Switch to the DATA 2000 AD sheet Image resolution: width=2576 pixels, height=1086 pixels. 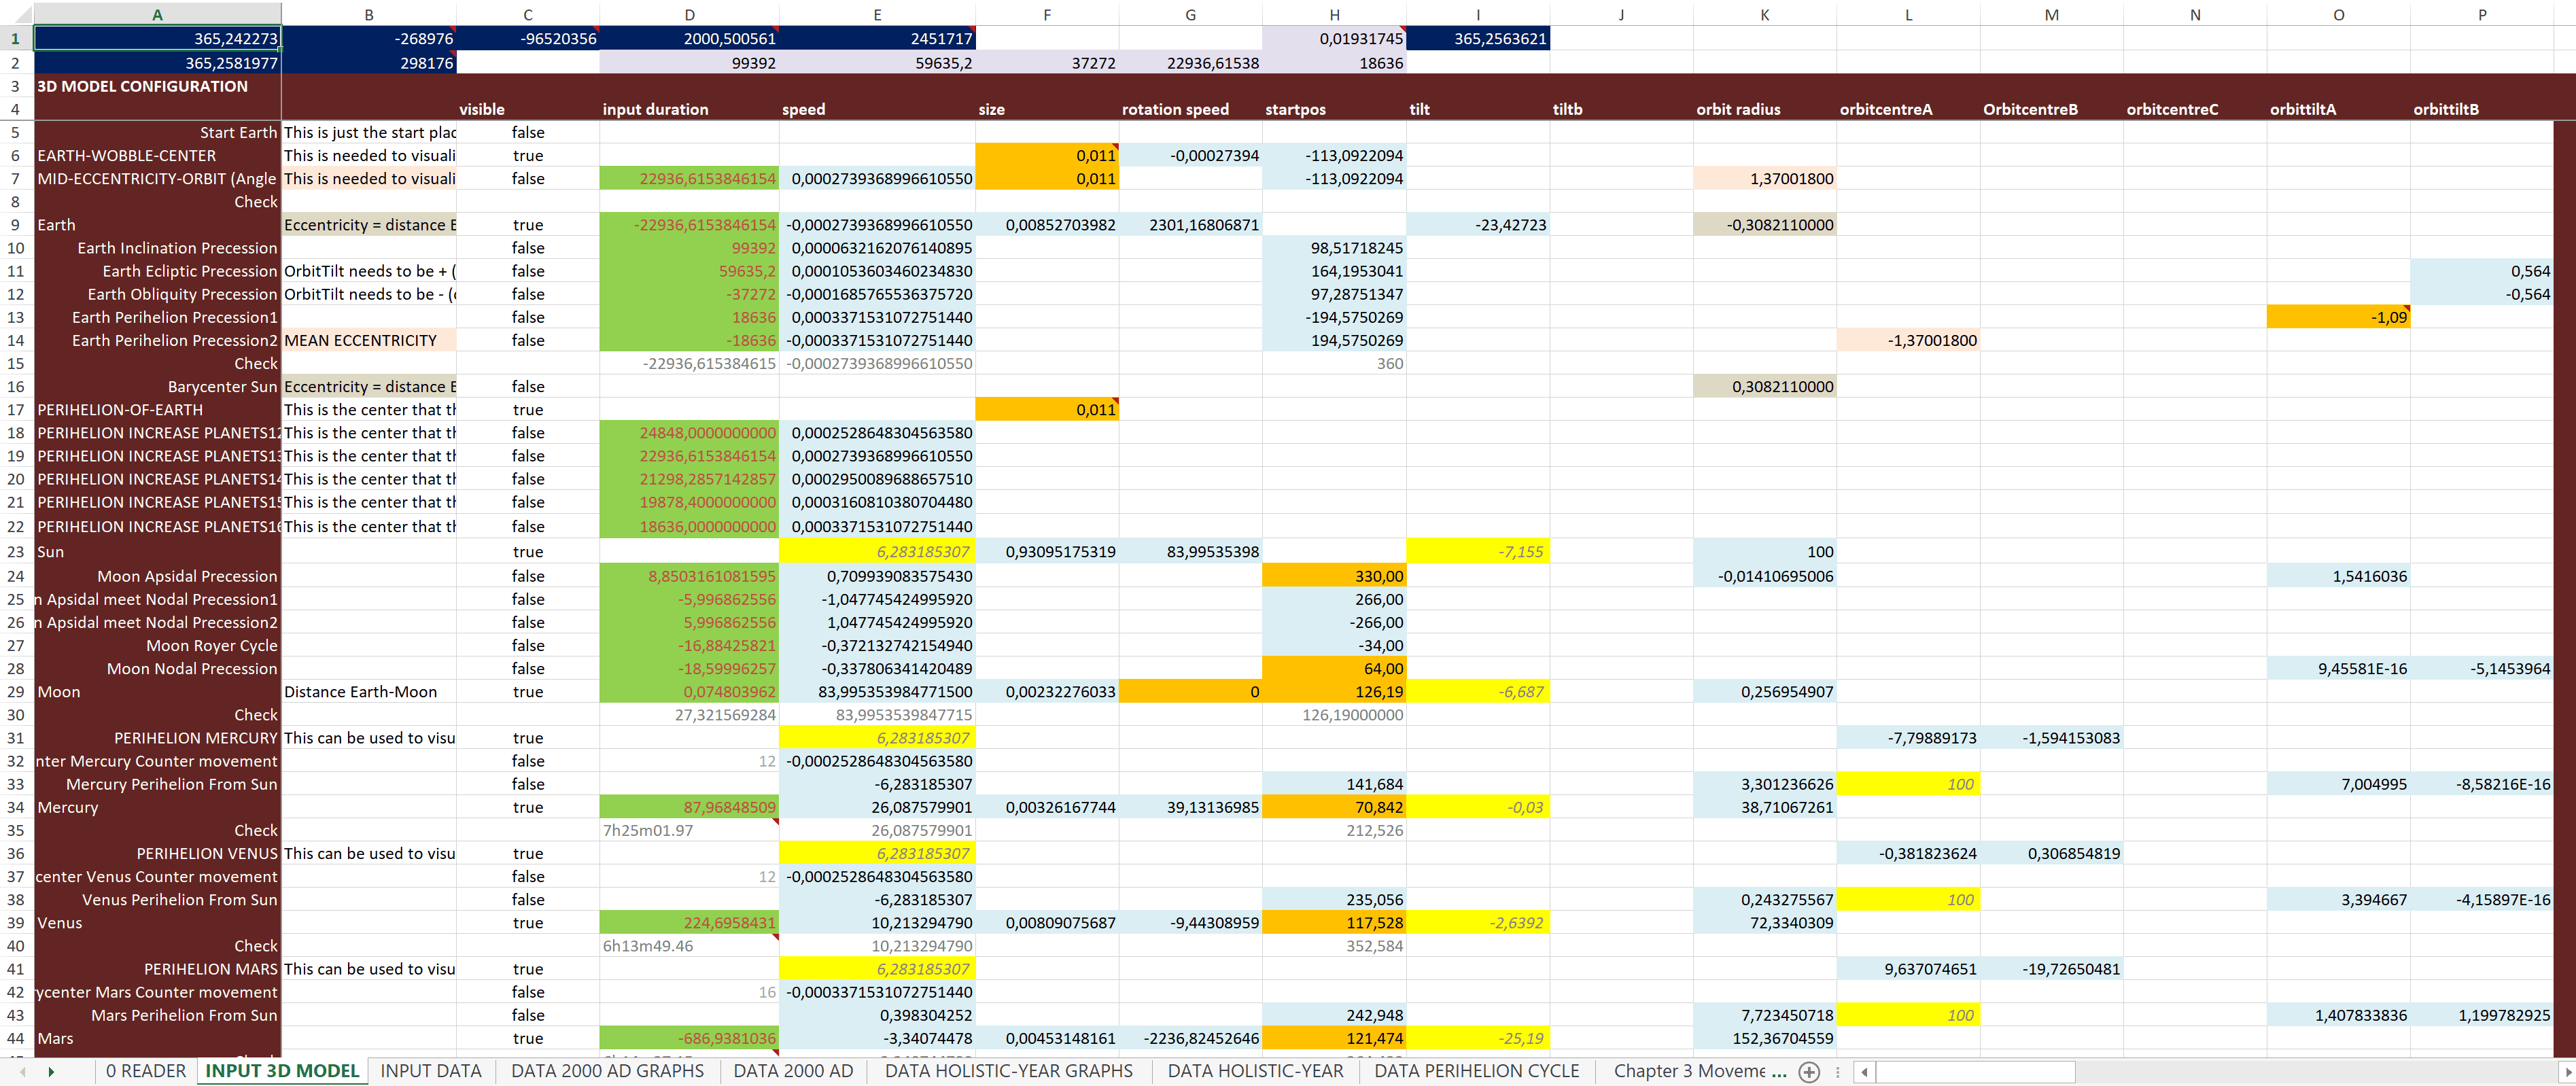(x=793, y=1070)
